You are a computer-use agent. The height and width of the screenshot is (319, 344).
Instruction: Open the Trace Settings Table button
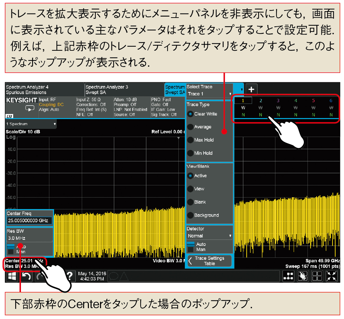(x=210, y=261)
